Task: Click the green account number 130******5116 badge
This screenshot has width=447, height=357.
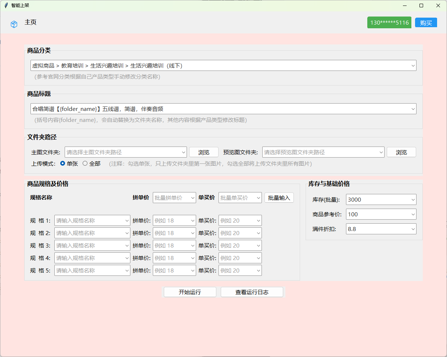Action: click(x=389, y=23)
